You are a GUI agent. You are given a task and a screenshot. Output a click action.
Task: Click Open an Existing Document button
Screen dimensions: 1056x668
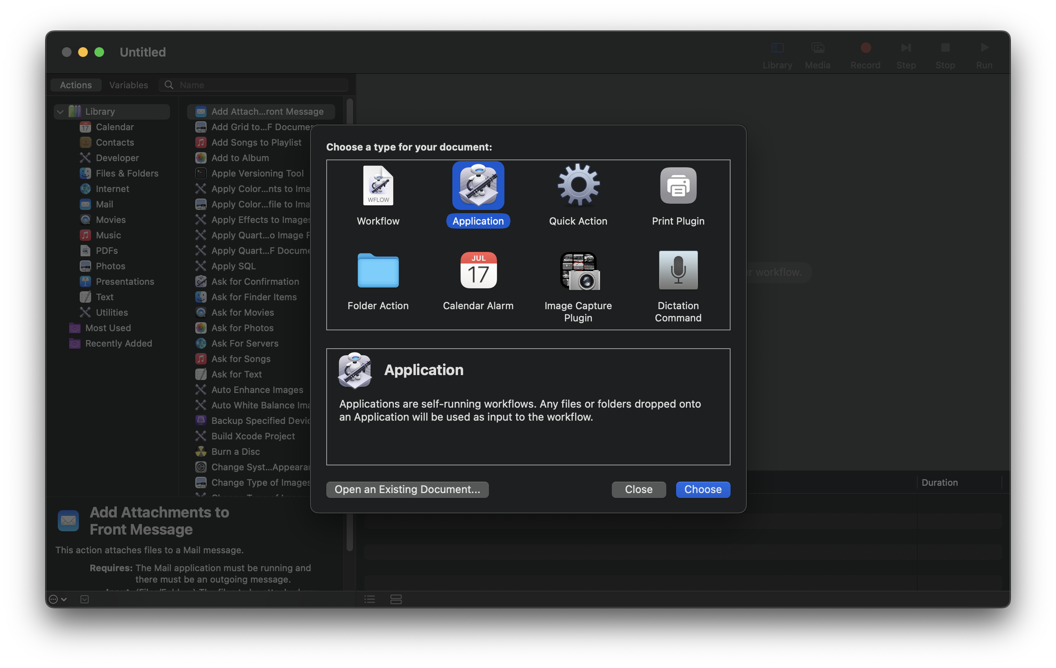click(x=407, y=489)
